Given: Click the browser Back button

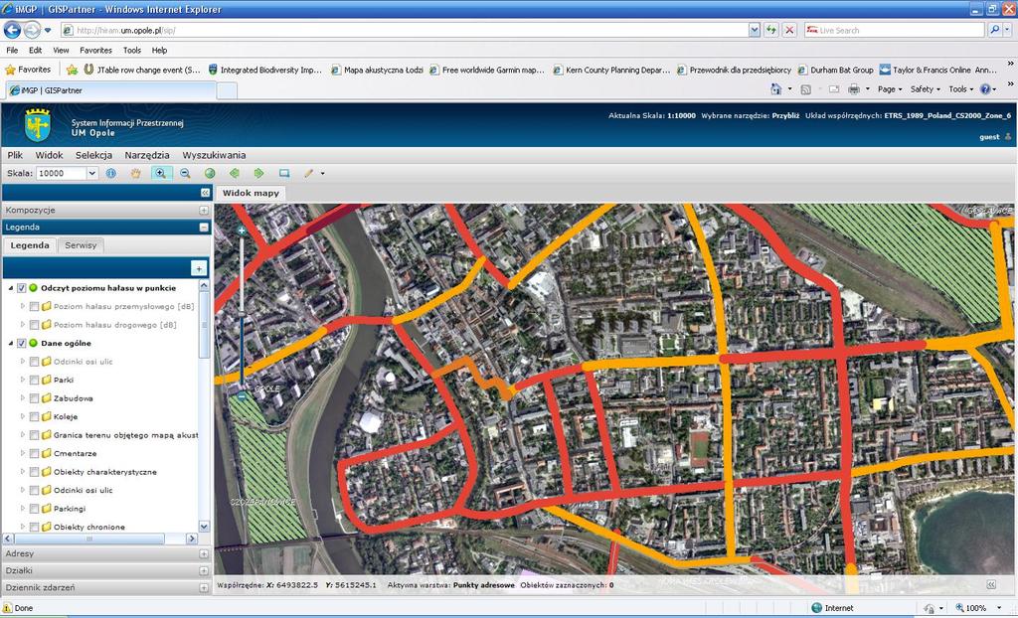Looking at the screenshot, I should click(x=12, y=30).
